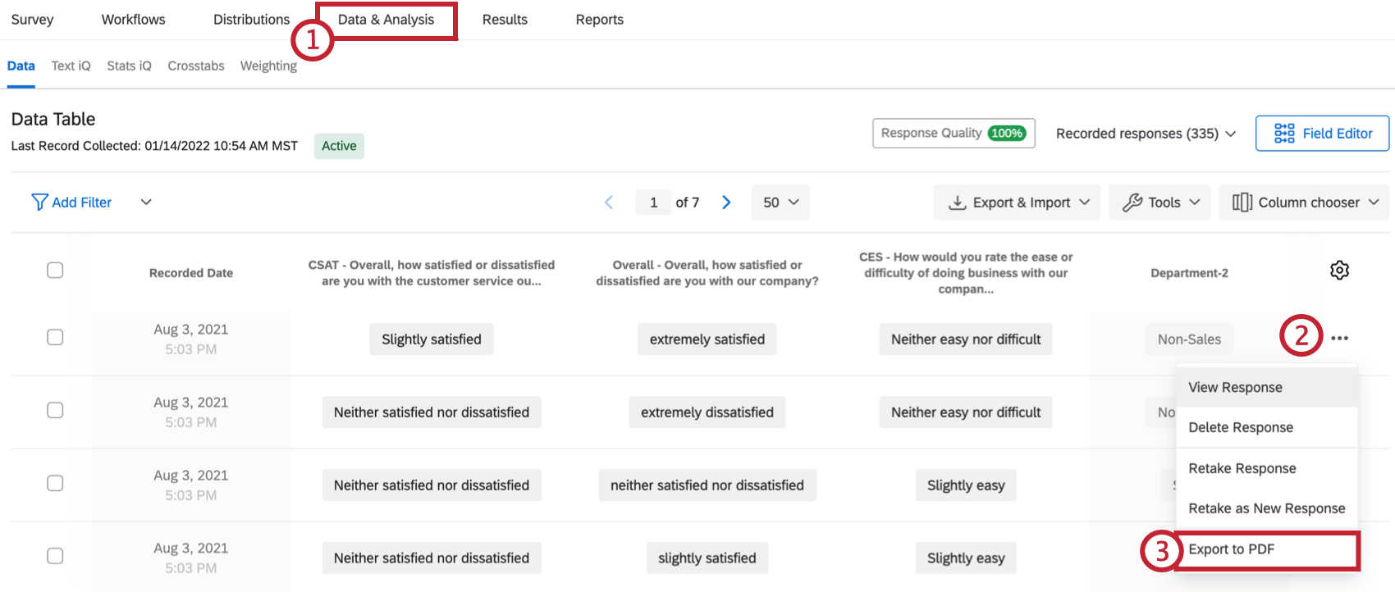This screenshot has height=592, width=1395.
Task: Open the Column chooser
Action: [1303, 203]
